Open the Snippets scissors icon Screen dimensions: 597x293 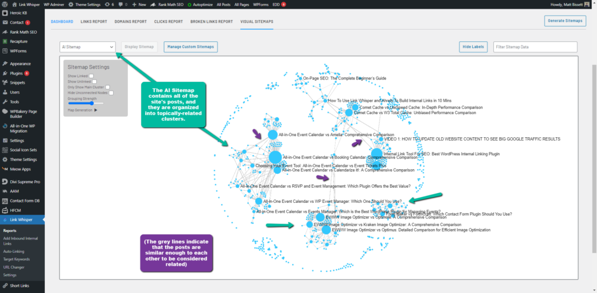pos(5,83)
